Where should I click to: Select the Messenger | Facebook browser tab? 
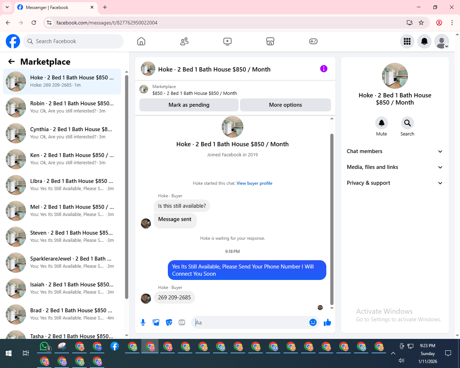click(56, 7)
